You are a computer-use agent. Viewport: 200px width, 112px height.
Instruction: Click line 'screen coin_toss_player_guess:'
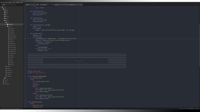pos(37,76)
